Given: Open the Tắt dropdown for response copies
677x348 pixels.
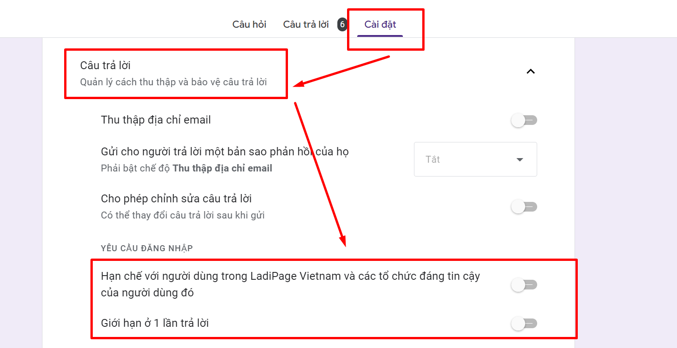Looking at the screenshot, I should click(475, 159).
